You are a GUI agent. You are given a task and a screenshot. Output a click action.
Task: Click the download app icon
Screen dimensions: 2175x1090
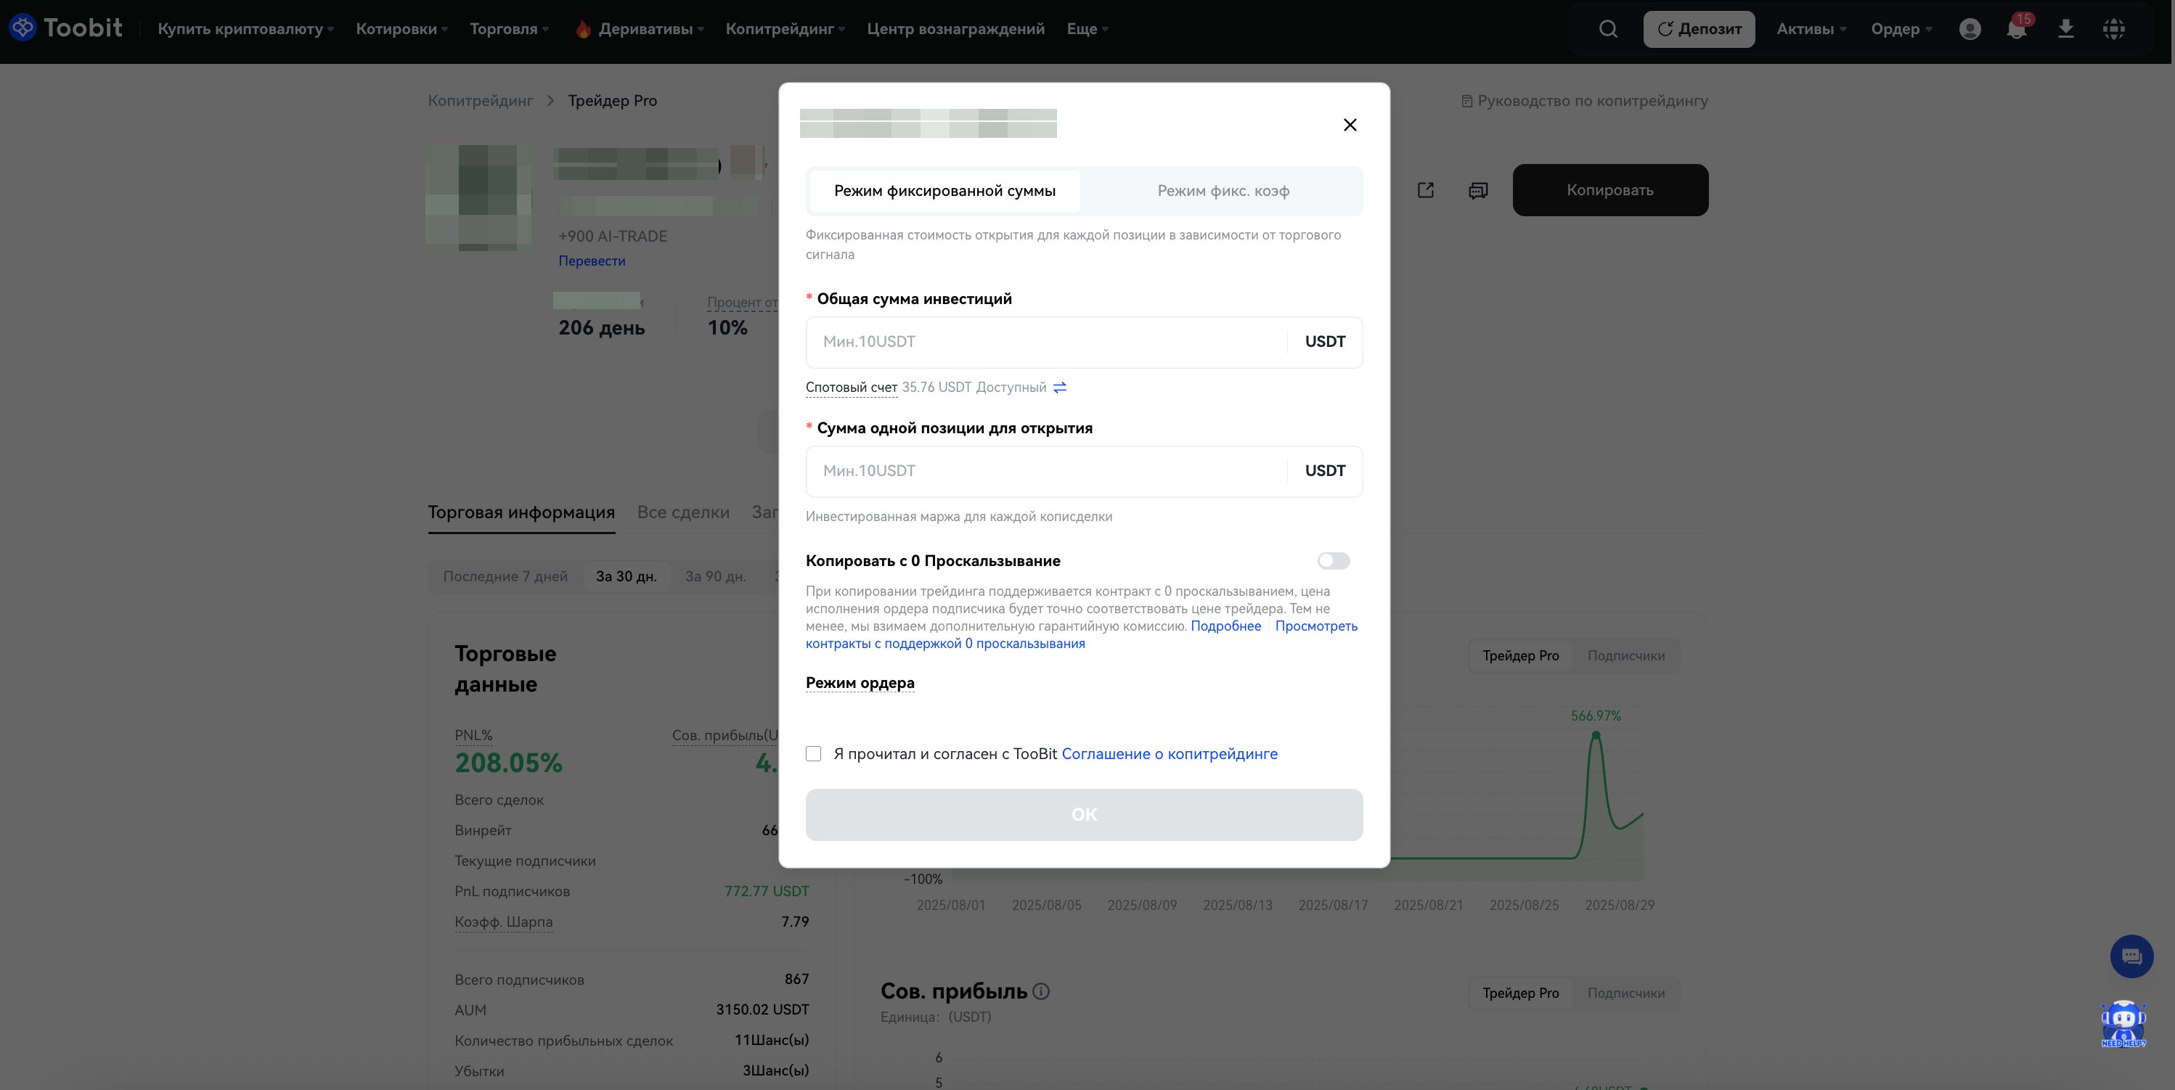2065,30
